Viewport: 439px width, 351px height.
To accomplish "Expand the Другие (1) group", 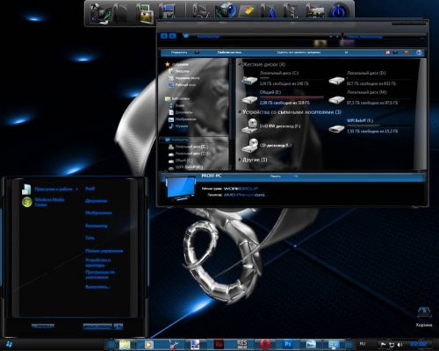I will [240, 160].
